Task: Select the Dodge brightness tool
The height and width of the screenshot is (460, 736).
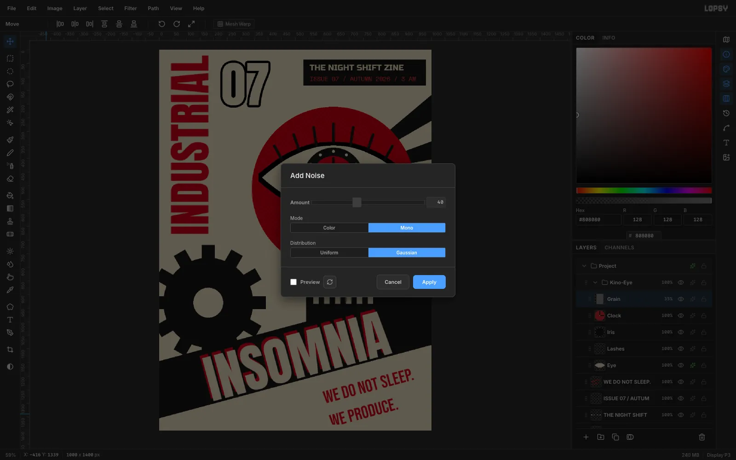Action: click(x=10, y=251)
